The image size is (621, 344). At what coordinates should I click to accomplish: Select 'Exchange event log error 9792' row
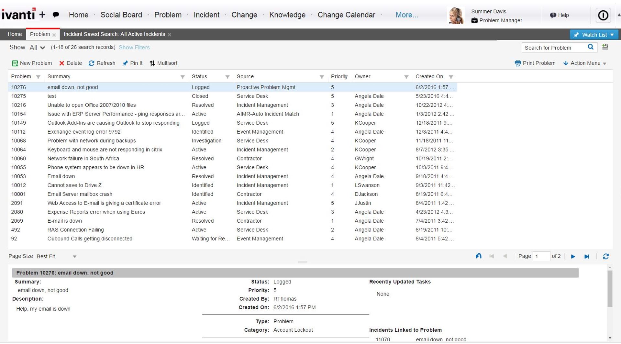point(232,132)
